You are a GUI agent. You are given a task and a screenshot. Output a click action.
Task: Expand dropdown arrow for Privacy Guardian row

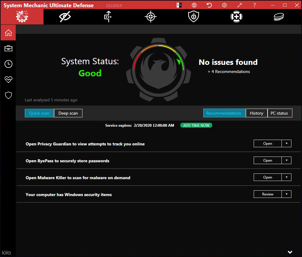pyautogui.click(x=287, y=144)
